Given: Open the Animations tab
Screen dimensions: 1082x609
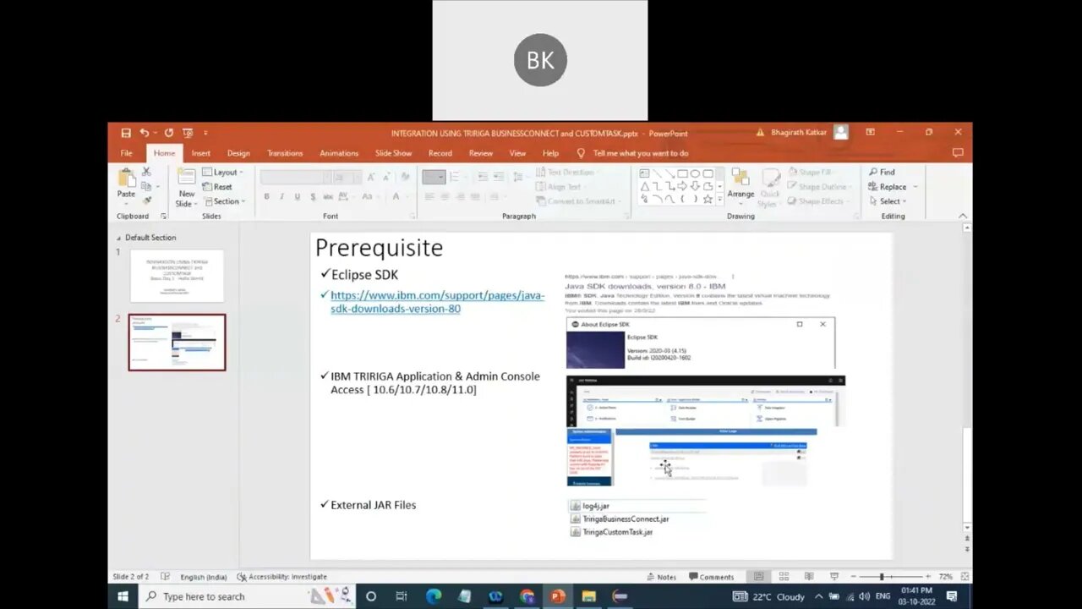Looking at the screenshot, I should coord(339,153).
